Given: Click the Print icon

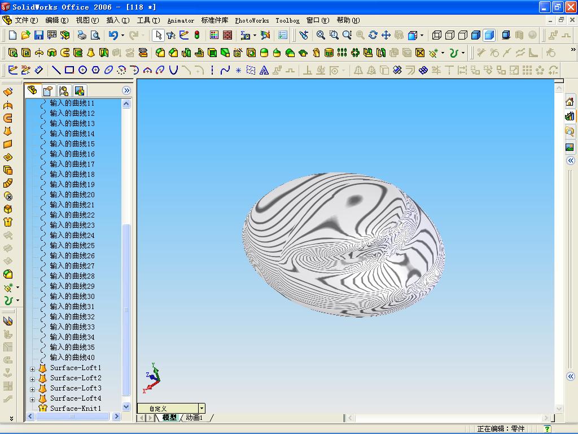Looking at the screenshot, I should (82, 35).
